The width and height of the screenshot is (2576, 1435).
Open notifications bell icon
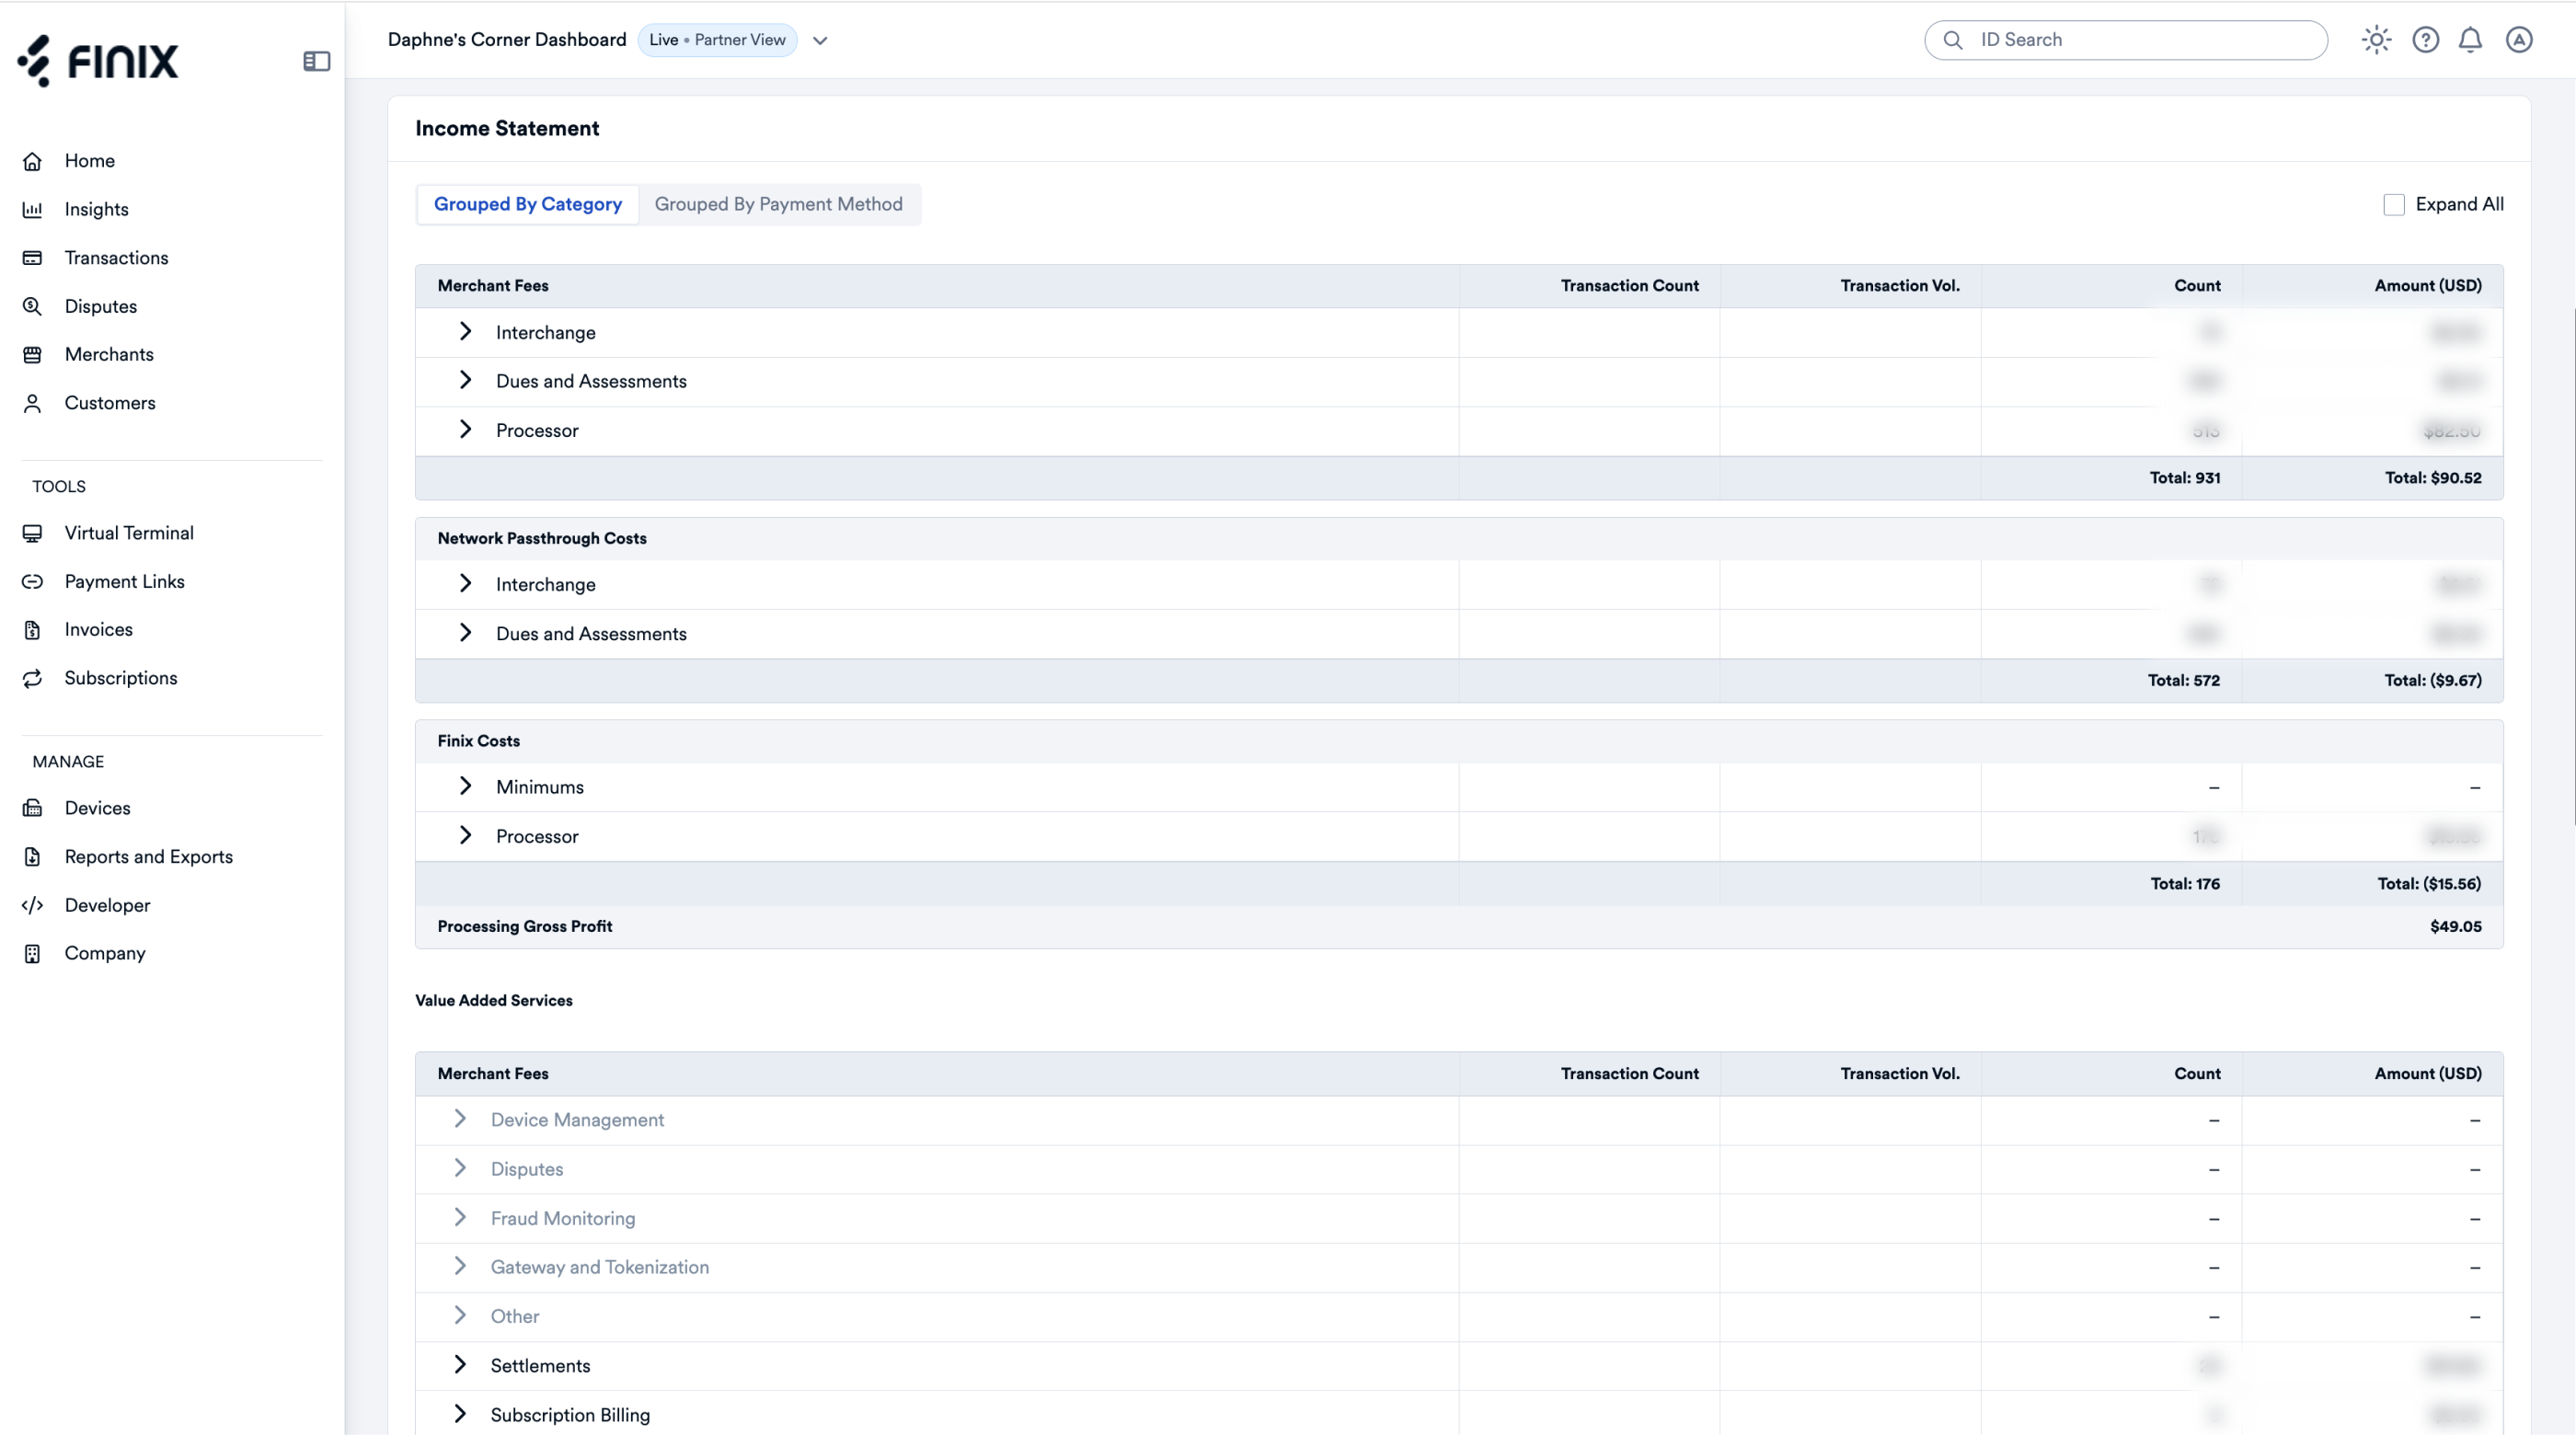[x=2470, y=40]
